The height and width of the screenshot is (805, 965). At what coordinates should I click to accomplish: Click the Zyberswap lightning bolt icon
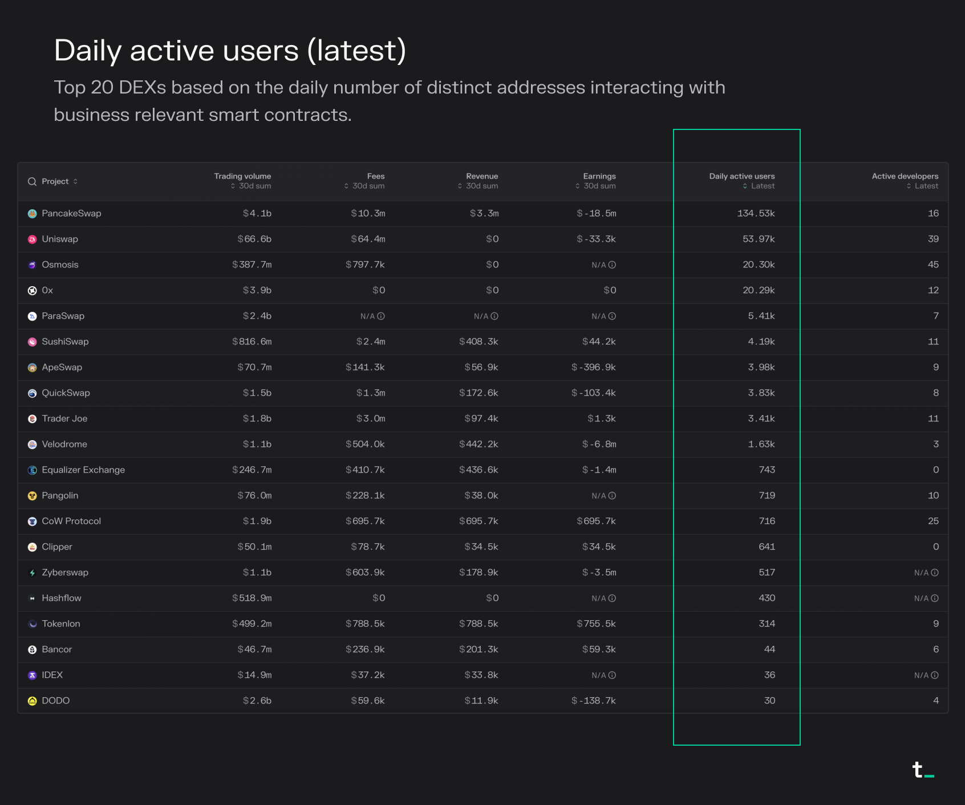point(33,573)
